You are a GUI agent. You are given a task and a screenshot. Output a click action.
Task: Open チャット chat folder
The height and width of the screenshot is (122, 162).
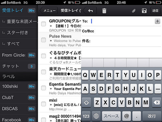point(19,66)
